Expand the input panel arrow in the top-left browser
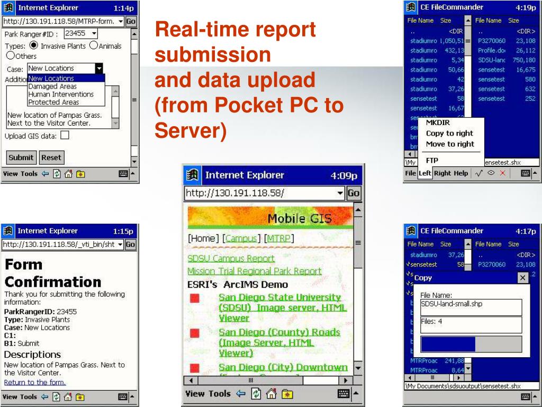This screenshot has width=542, height=407. click(133, 173)
